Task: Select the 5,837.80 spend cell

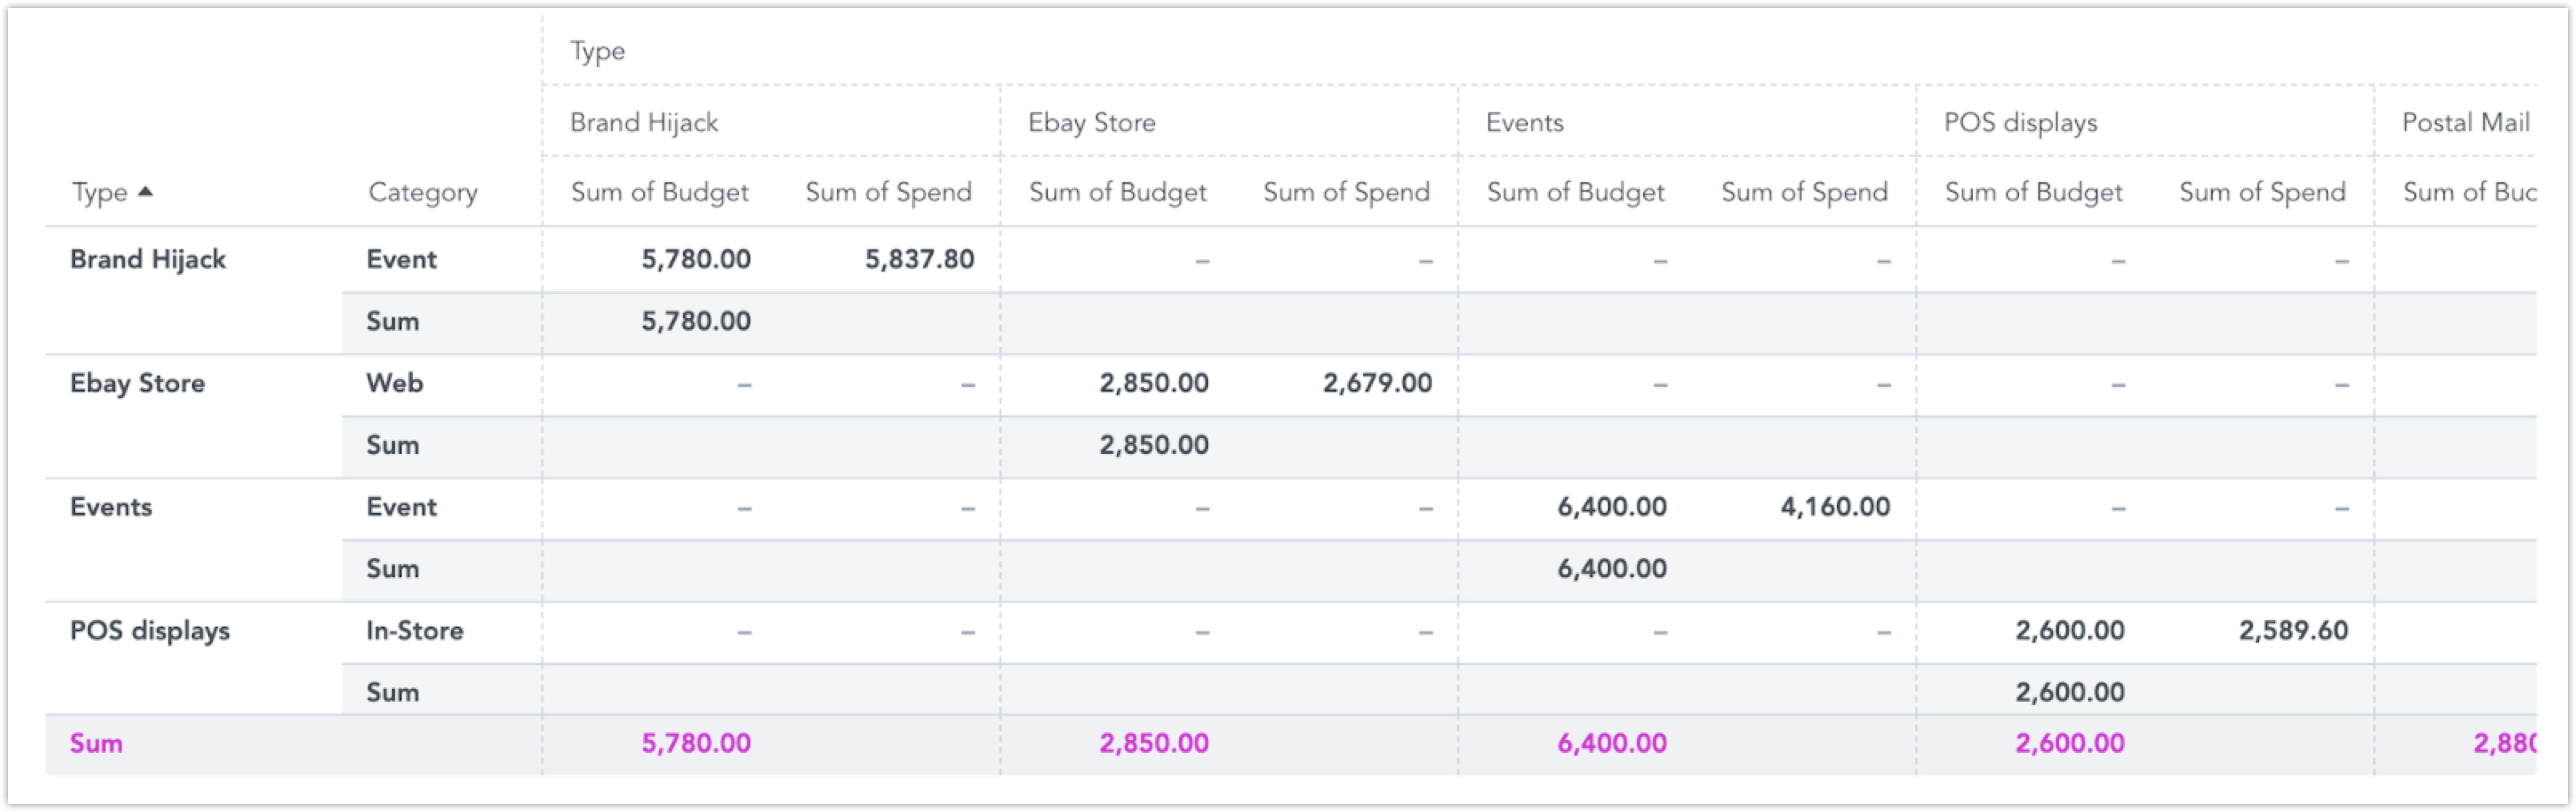Action: point(918,260)
